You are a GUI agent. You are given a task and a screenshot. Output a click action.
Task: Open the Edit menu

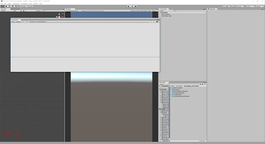[x=5, y=4]
